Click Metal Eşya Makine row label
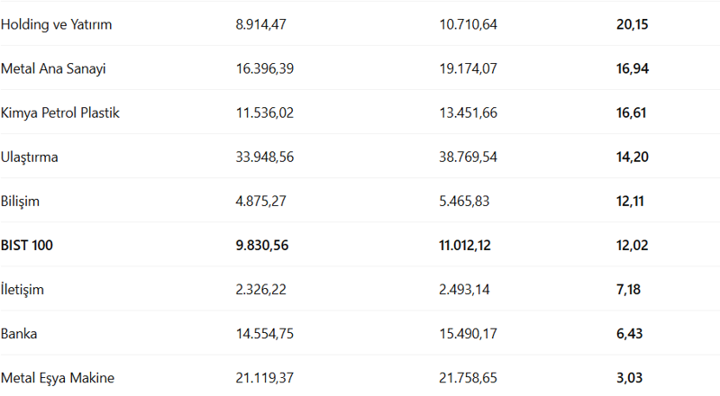This screenshot has width=720, height=396. 58,378
